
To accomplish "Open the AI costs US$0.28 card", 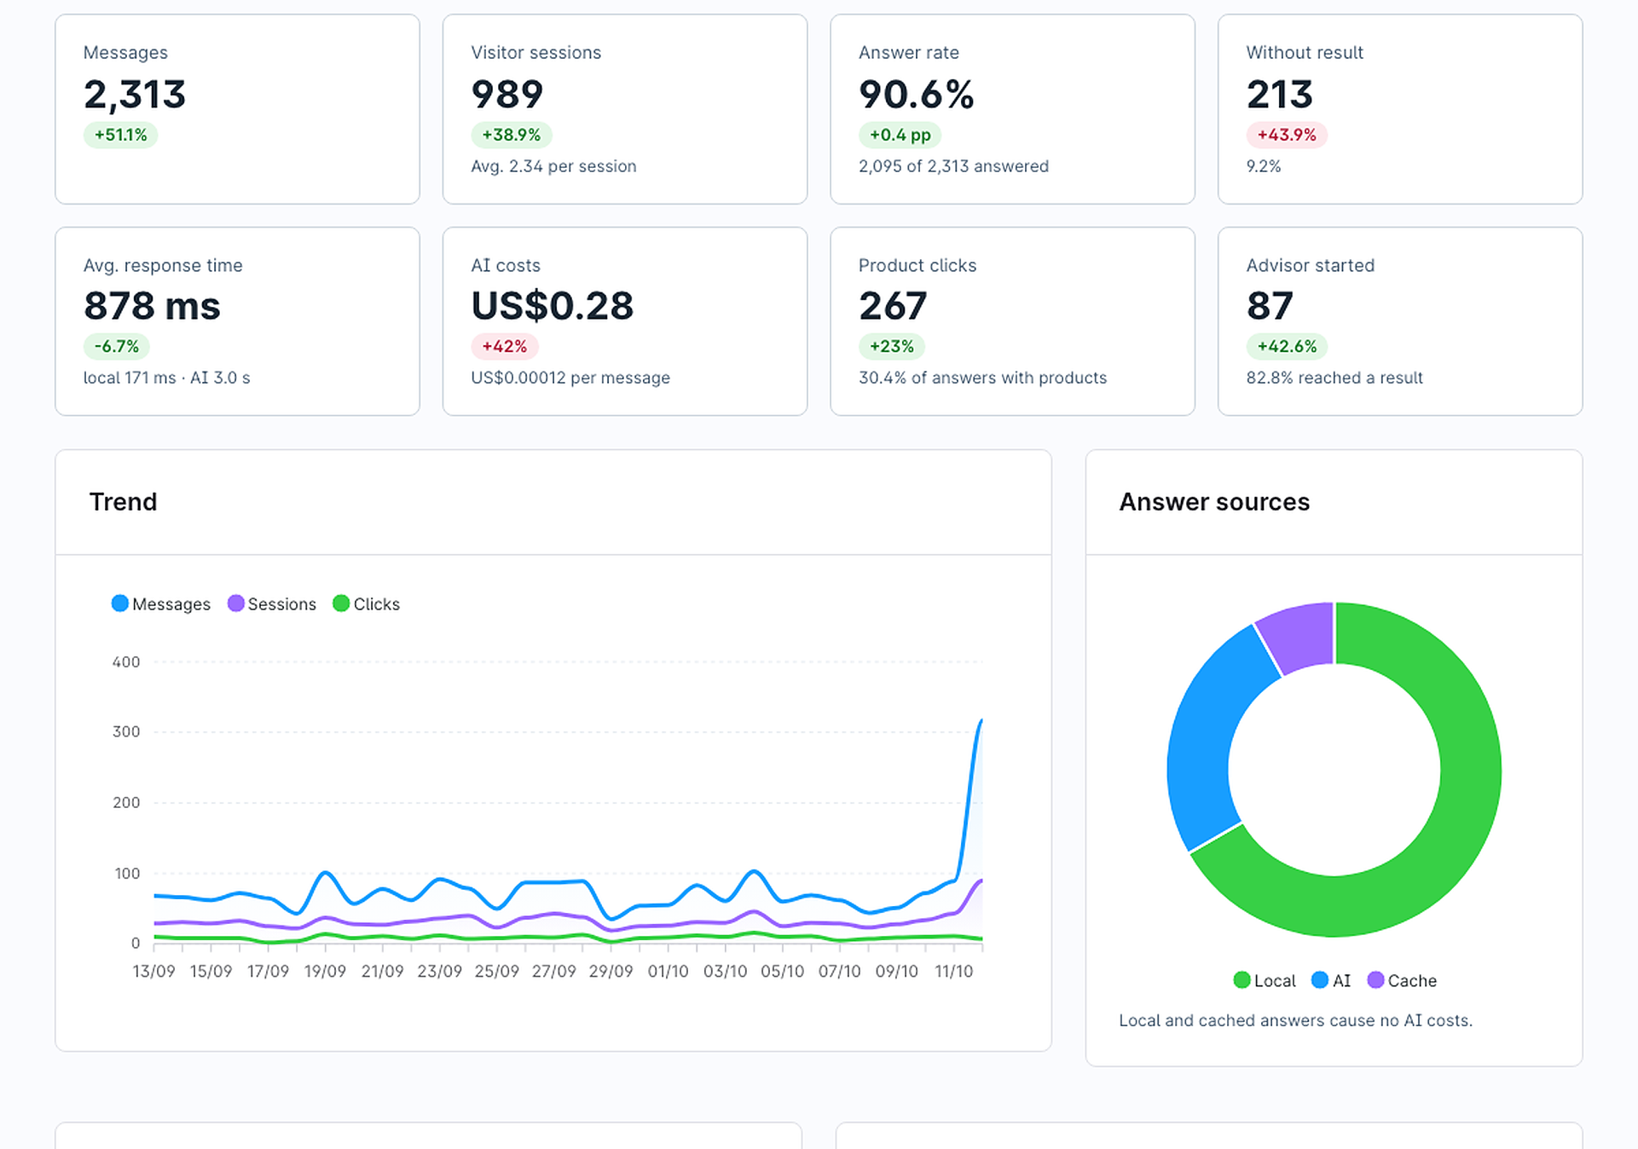I will [x=625, y=321].
